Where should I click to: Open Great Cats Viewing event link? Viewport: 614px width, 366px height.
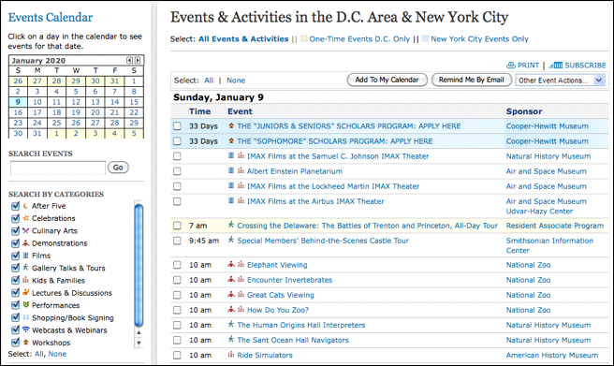(281, 295)
